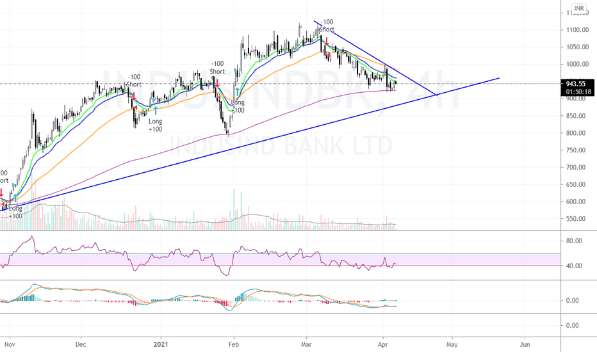Click the 1000.00 price axis label
597x352 pixels.
tap(578, 64)
